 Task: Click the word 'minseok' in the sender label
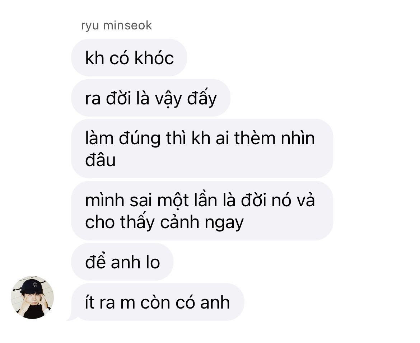coord(127,25)
